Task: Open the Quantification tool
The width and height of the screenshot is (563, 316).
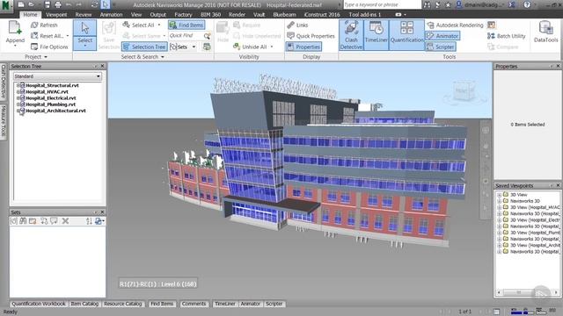Action: pyautogui.click(x=406, y=35)
